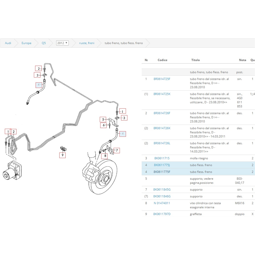Click callout 9 on the parts diagram

[62, 155]
